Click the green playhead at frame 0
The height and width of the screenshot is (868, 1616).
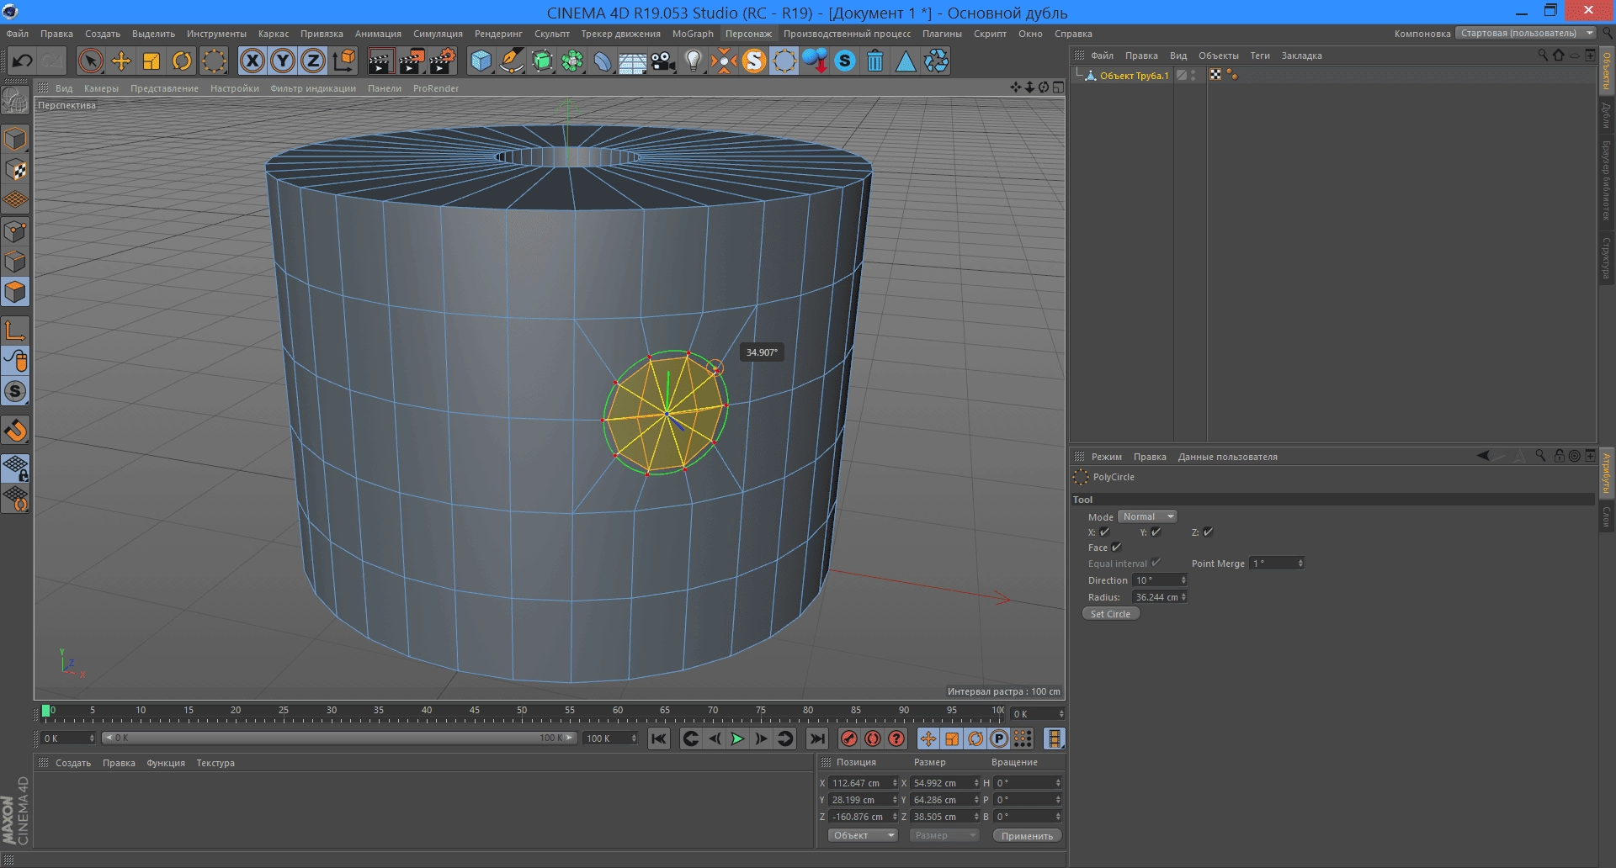(45, 711)
